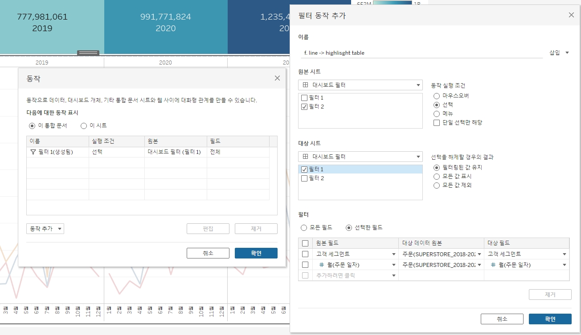Close the 동작 dialog
The width and height of the screenshot is (581, 335).
(x=277, y=78)
